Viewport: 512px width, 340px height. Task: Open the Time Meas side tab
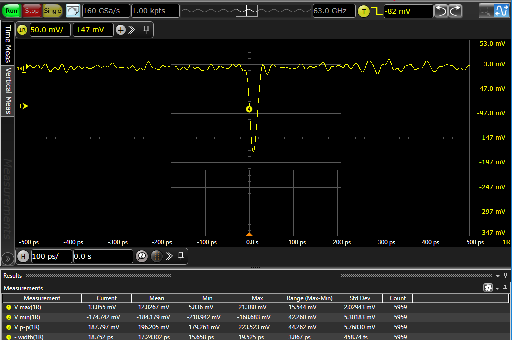[x=8, y=44]
